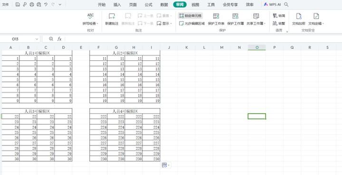Image resolution: width=342 pixels, height=175 pixels.
Task: Open 语言 group dialog launcher
Action: pos(287,32)
